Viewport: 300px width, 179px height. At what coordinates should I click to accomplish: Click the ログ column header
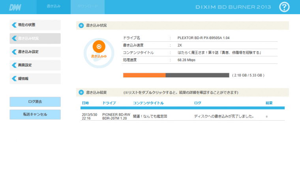coord(197,103)
